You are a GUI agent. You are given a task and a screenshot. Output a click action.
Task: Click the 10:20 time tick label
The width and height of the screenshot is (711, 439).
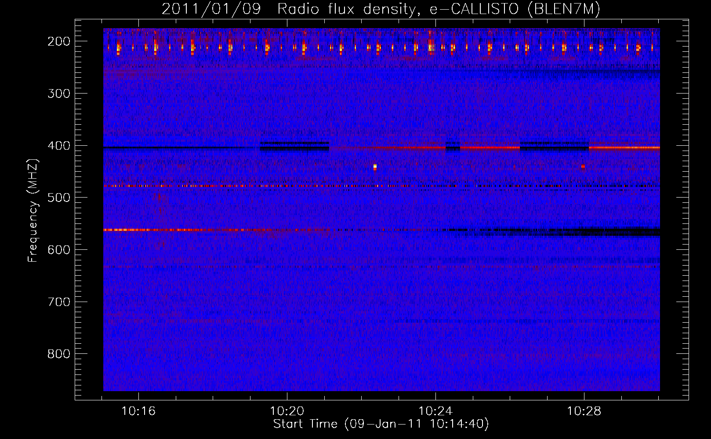tap(287, 411)
